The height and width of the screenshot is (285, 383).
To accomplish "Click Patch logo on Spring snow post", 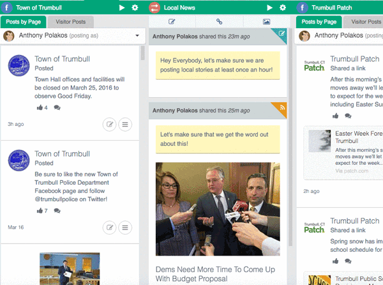I will [314, 227].
